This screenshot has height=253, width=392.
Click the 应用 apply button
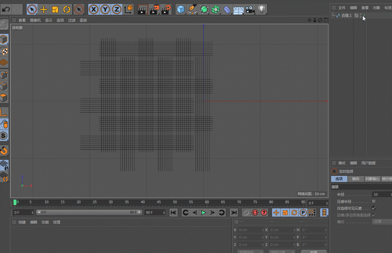pyautogui.click(x=314, y=252)
